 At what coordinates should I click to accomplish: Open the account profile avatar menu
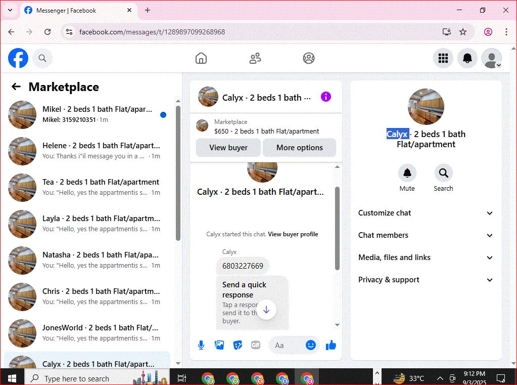[492, 59]
